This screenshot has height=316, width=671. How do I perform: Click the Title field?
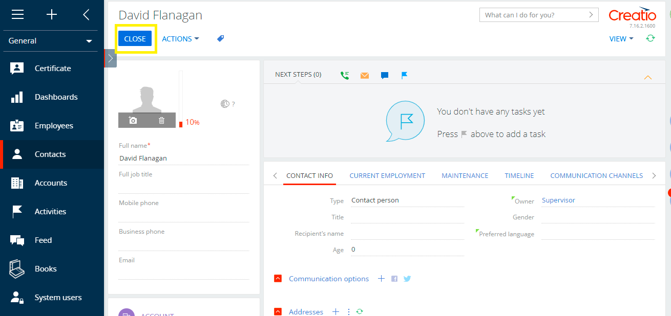(407, 217)
